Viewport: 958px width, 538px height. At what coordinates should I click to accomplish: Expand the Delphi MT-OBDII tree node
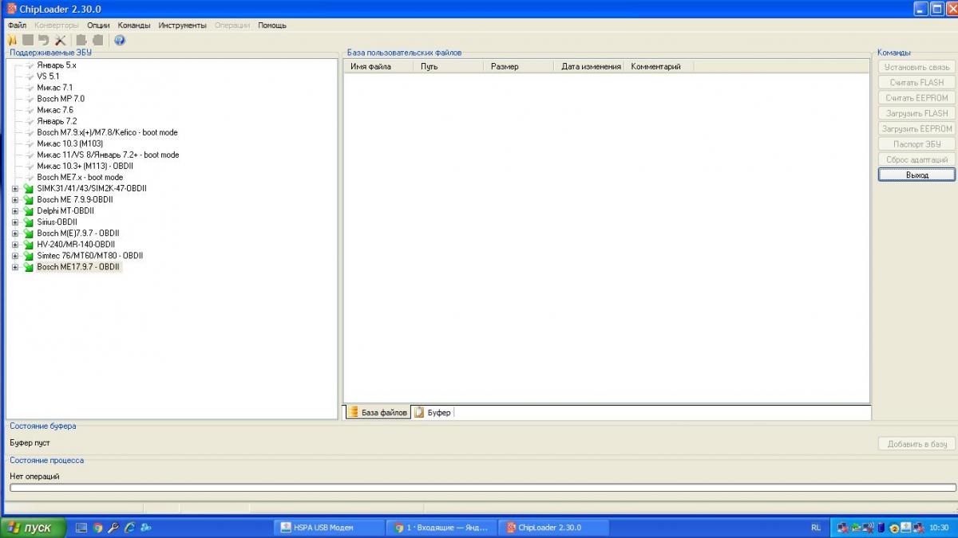tap(15, 211)
